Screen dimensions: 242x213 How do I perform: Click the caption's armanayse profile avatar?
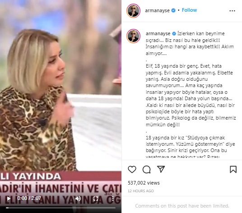click(x=133, y=36)
